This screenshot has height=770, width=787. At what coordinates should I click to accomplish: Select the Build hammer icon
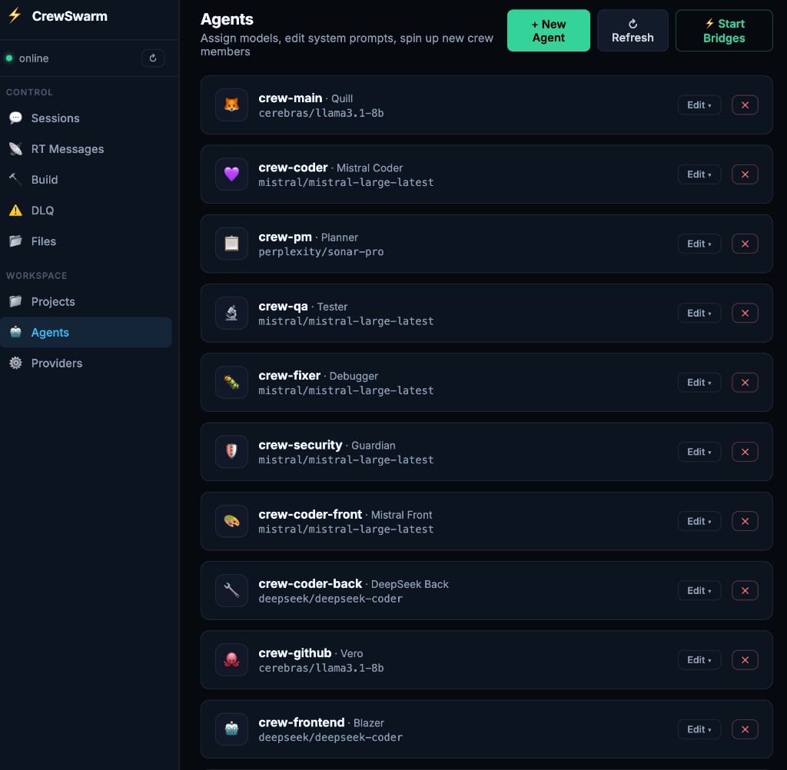click(x=15, y=180)
